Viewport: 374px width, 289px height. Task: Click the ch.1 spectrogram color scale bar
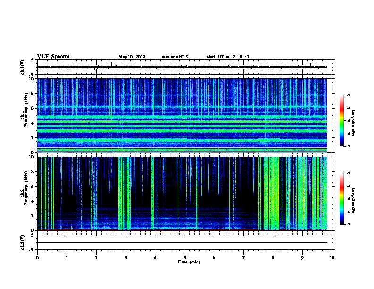tap(342, 121)
